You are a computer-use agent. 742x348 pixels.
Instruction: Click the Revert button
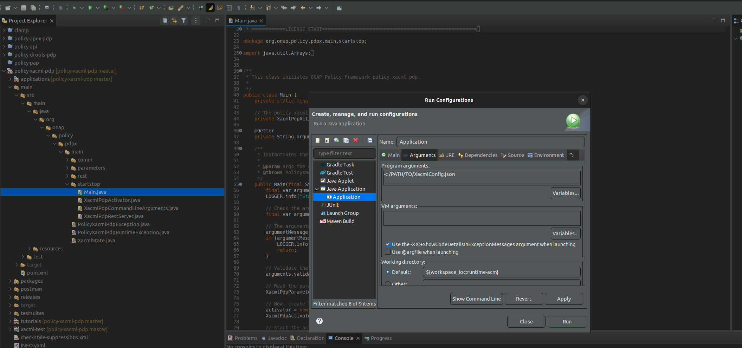524,299
